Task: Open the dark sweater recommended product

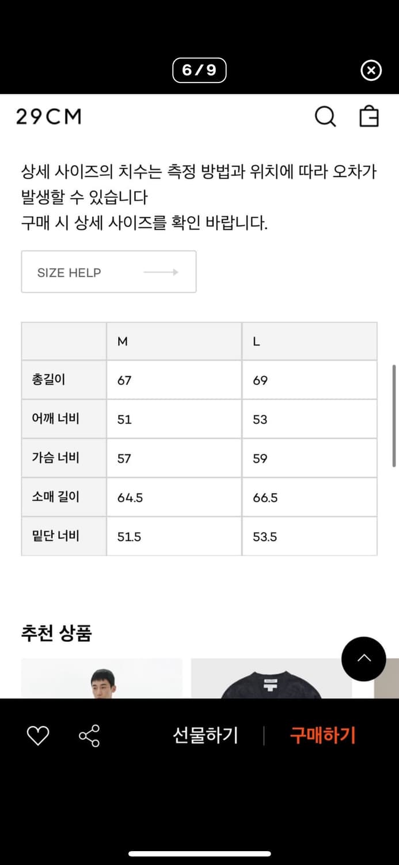Action: click(x=269, y=680)
